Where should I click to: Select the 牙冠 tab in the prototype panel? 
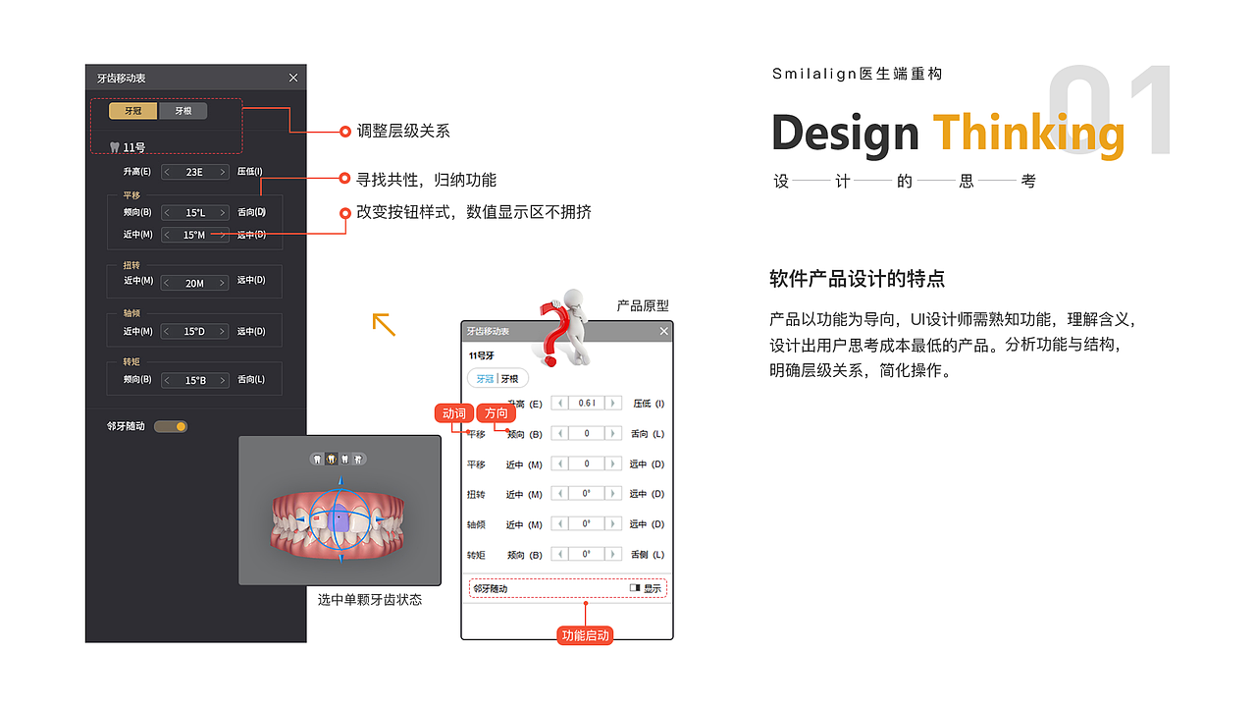tap(484, 377)
